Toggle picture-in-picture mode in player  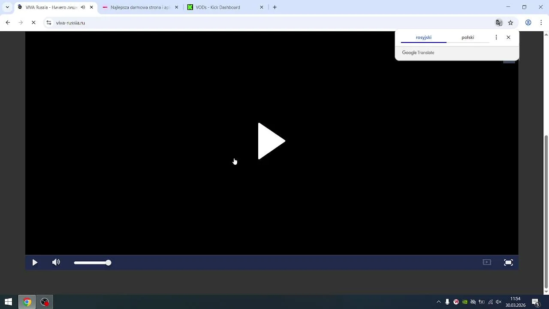click(487, 262)
